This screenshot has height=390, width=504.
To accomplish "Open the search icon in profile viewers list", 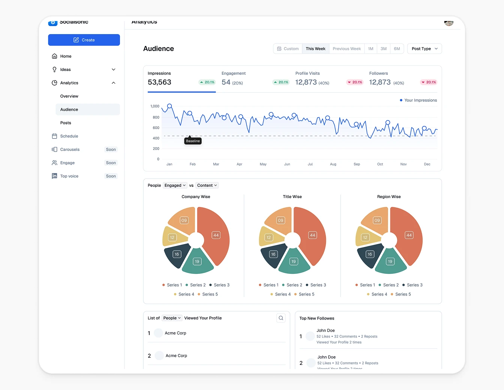I will coord(281,318).
